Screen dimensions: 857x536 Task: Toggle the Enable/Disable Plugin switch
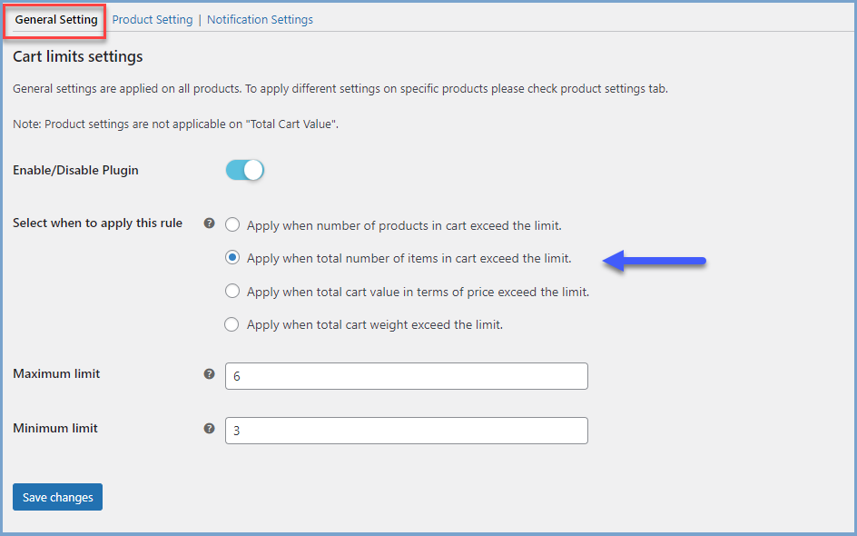click(x=244, y=170)
